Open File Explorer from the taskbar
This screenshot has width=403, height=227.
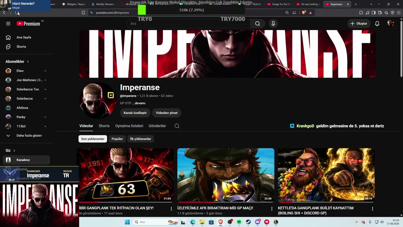(202, 222)
